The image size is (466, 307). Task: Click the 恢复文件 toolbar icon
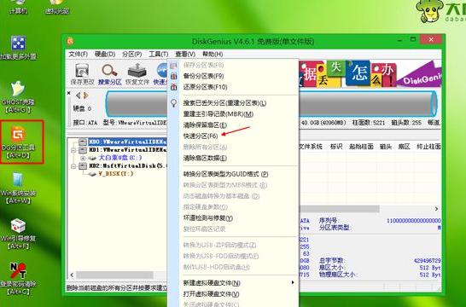pos(137,74)
